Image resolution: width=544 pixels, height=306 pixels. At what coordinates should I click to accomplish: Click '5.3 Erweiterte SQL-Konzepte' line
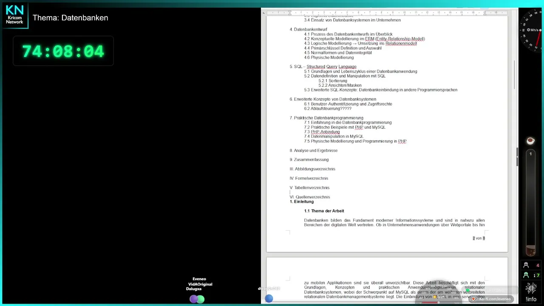tap(381, 90)
